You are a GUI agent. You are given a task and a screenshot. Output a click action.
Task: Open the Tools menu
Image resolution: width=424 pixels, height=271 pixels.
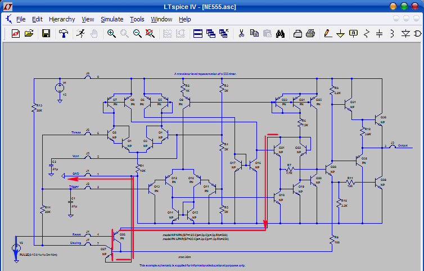click(x=137, y=19)
